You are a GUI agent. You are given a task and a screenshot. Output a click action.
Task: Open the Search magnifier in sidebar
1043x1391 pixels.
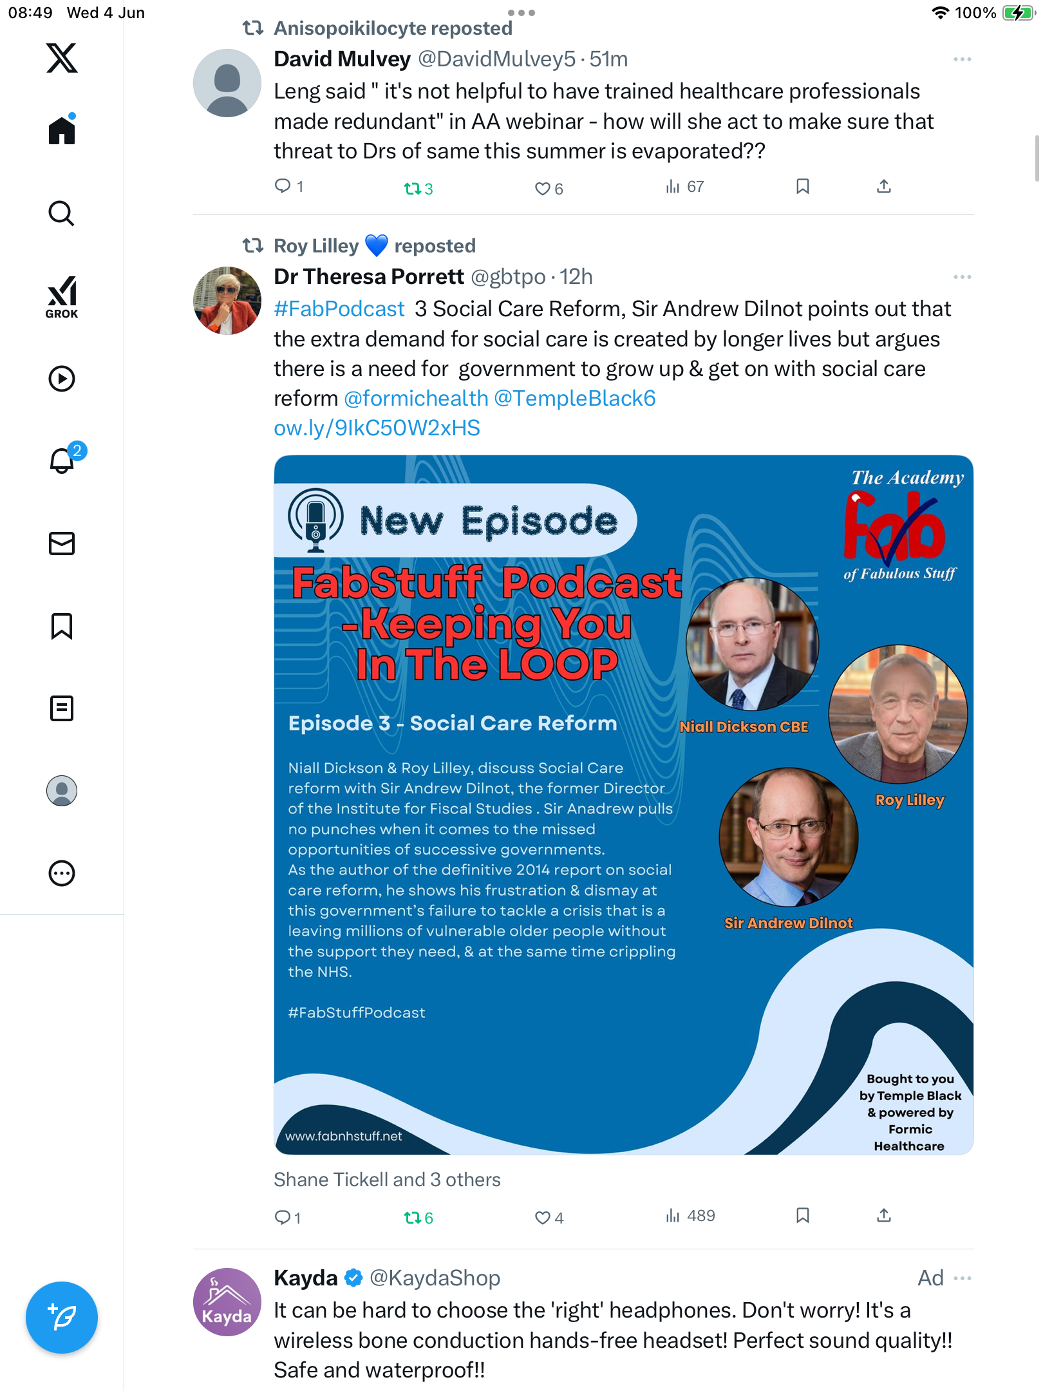[62, 213]
